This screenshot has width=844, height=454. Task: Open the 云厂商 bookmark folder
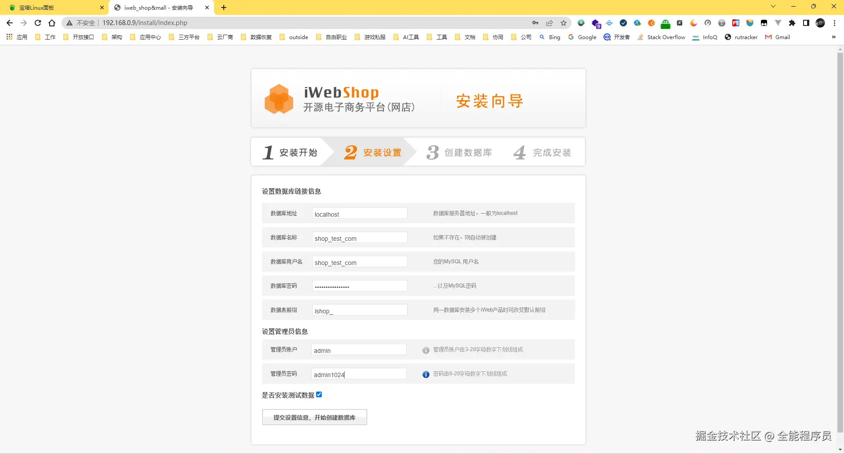[220, 37]
